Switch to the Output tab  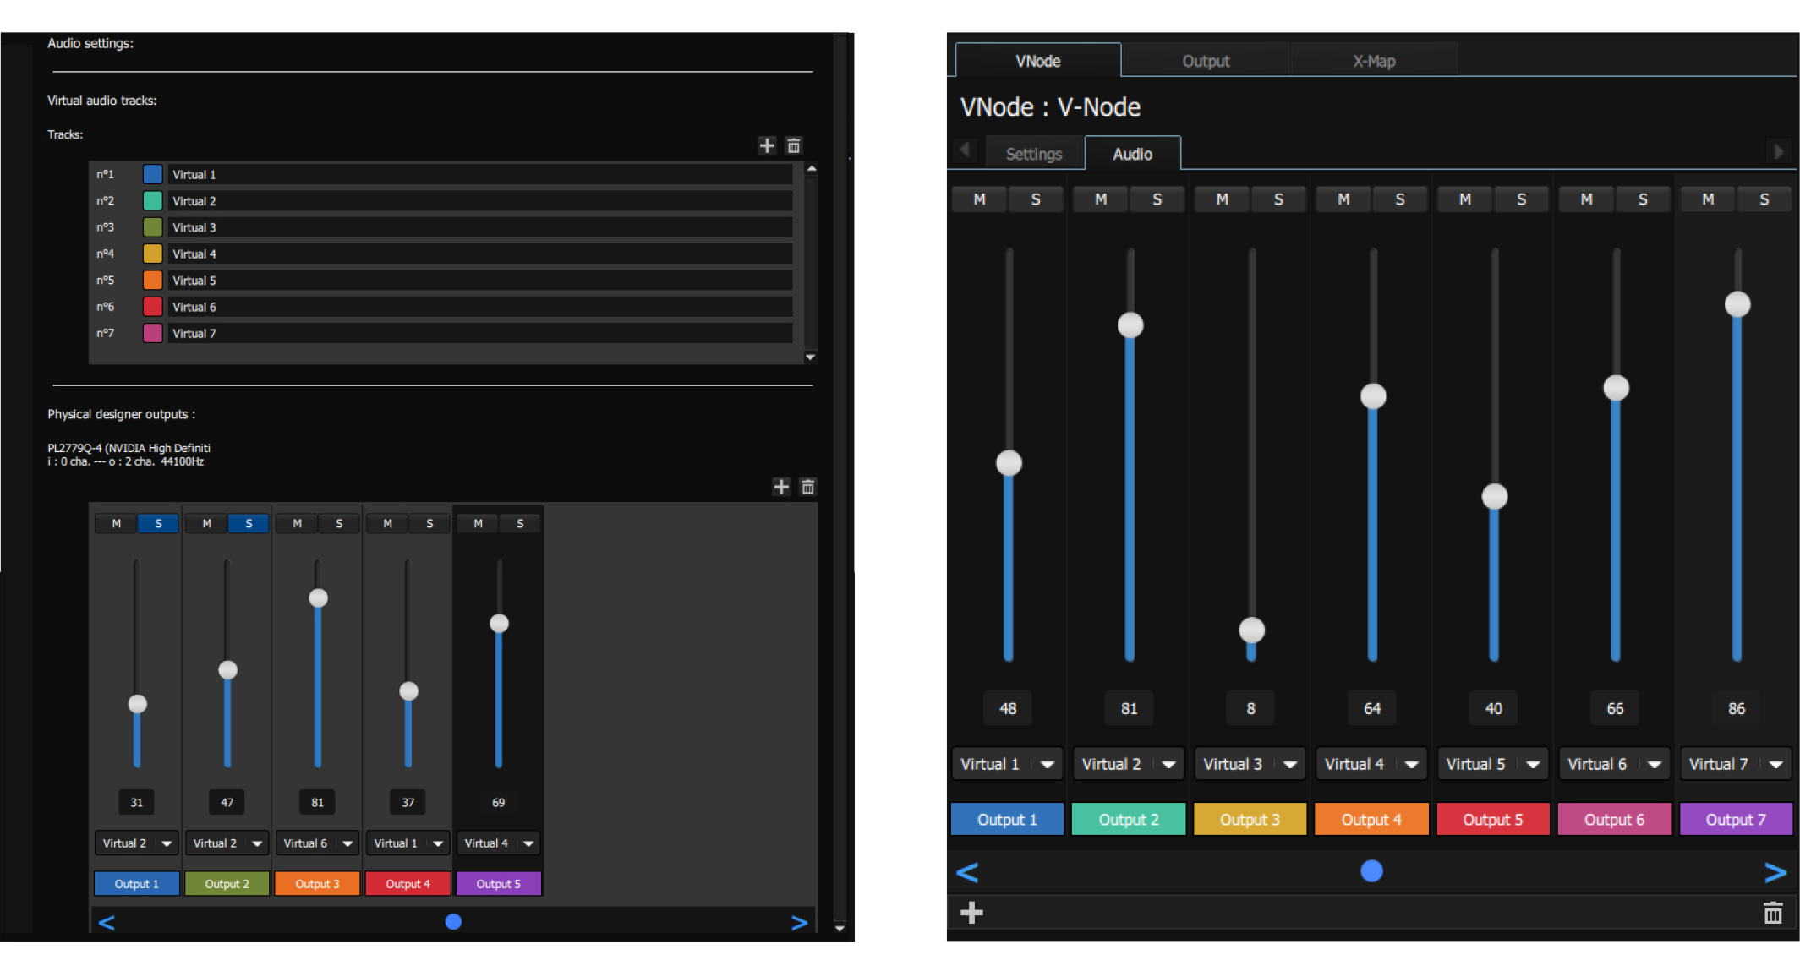(x=1206, y=61)
